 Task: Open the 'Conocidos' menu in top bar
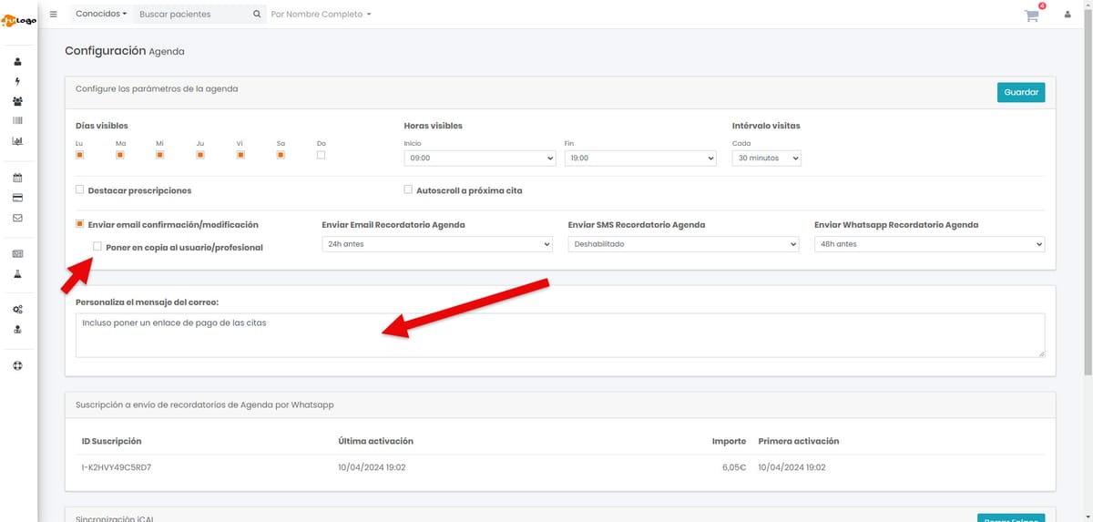(x=100, y=15)
